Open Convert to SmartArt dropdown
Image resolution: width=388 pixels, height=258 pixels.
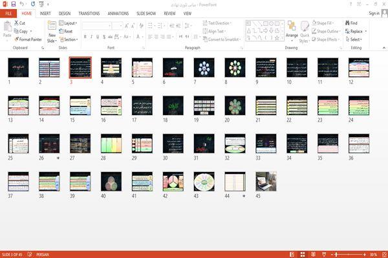tap(221, 39)
